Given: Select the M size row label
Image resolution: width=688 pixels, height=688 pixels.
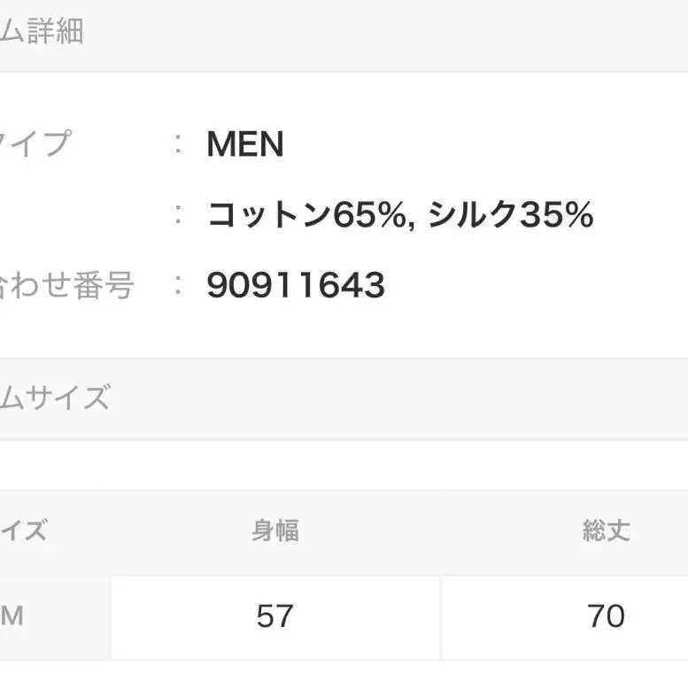Looking at the screenshot, I should [12, 616].
